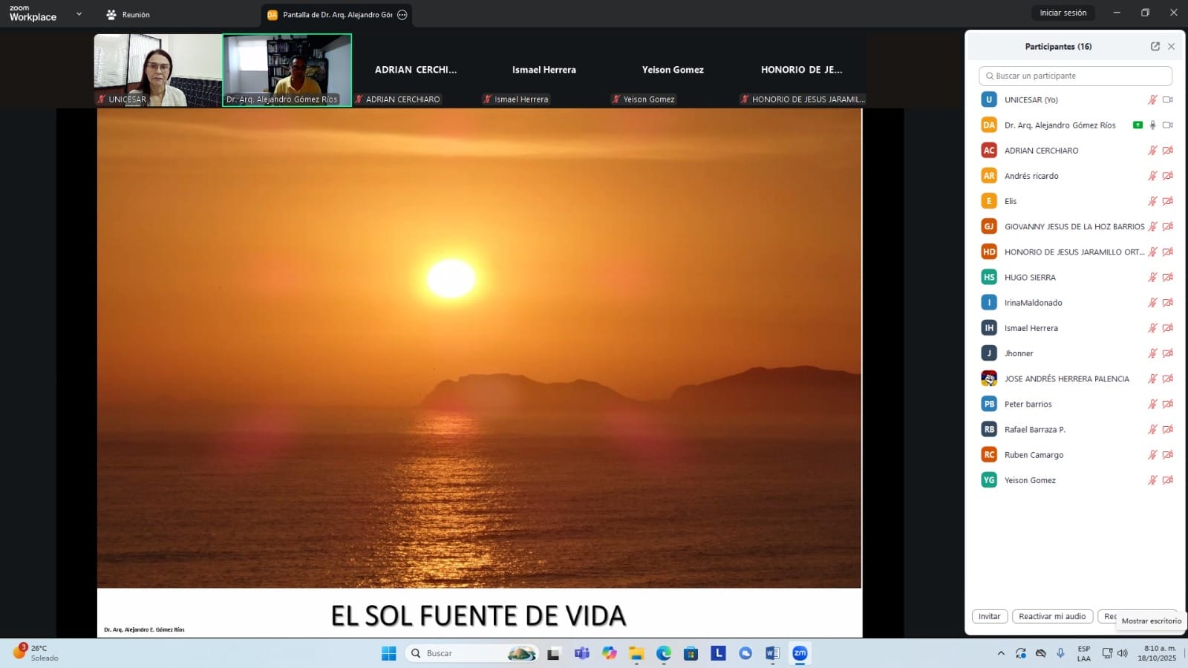Open shared screen options ellipsis icon

402,15
